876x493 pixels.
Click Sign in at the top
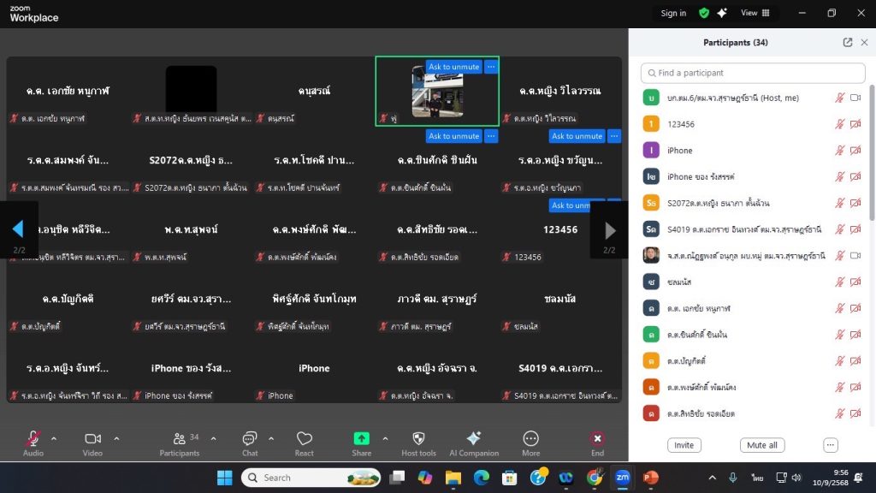click(673, 13)
